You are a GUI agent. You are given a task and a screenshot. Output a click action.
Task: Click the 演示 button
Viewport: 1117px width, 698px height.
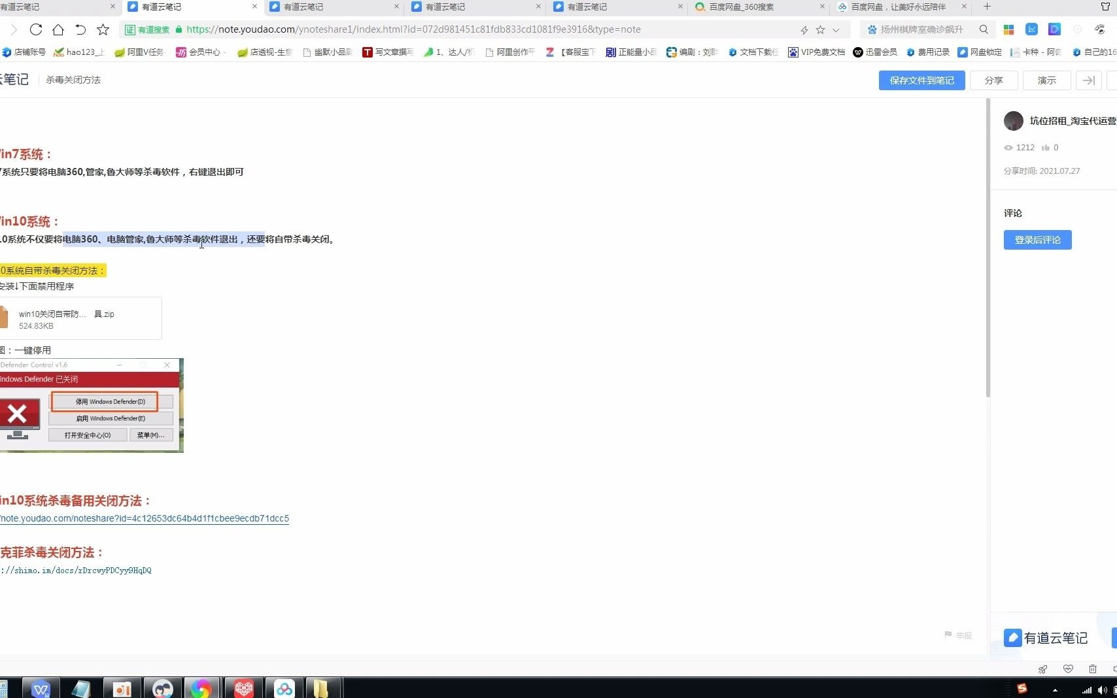point(1046,80)
